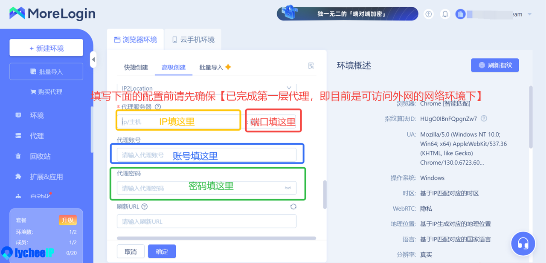This screenshot has height=263, width=546.
Task: Click the 刷新URL input field
Action: tap(206, 221)
